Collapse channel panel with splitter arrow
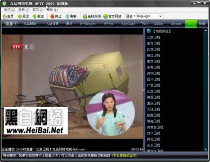Image resolution: width=210 pixels, height=162 pixels. point(144,90)
